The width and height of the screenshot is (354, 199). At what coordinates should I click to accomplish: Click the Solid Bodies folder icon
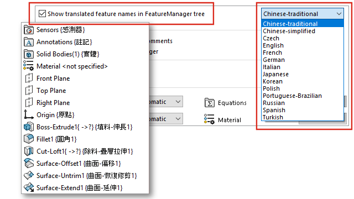click(29, 54)
